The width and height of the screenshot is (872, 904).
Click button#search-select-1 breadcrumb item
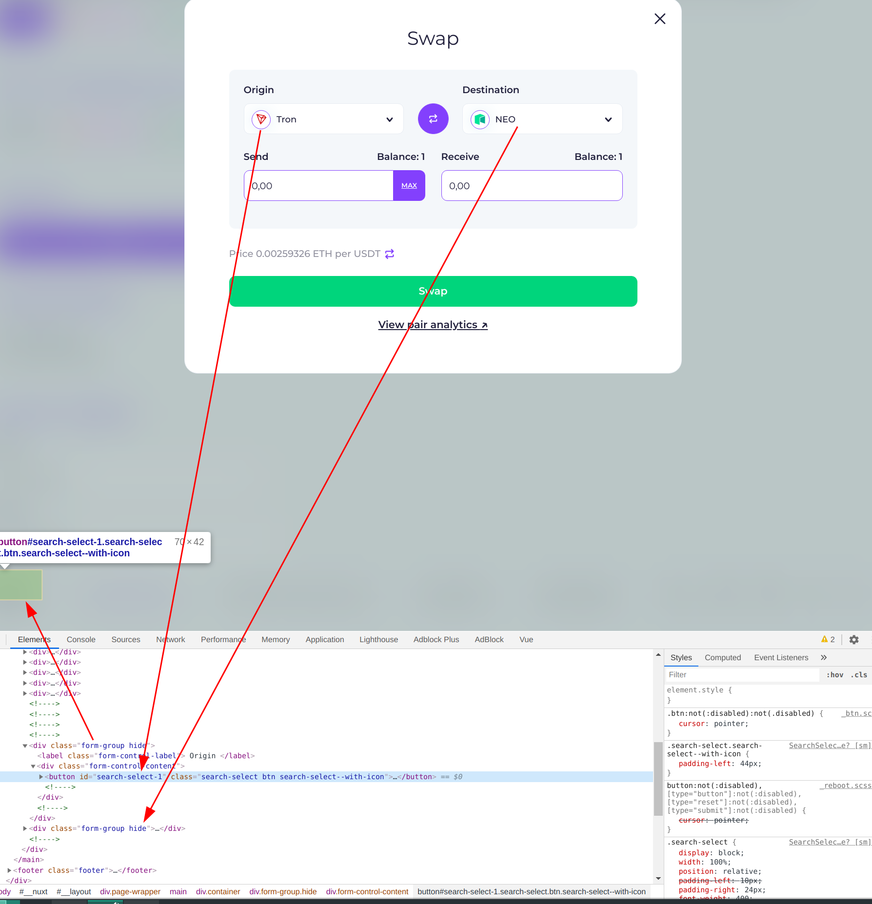pos(532,891)
